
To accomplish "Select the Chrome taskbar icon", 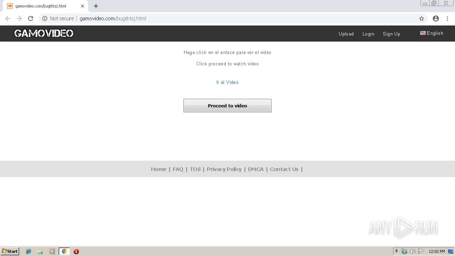I will (x=64, y=251).
